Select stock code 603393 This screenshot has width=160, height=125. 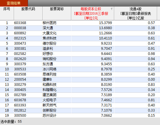pyautogui.click(x=20, y=105)
